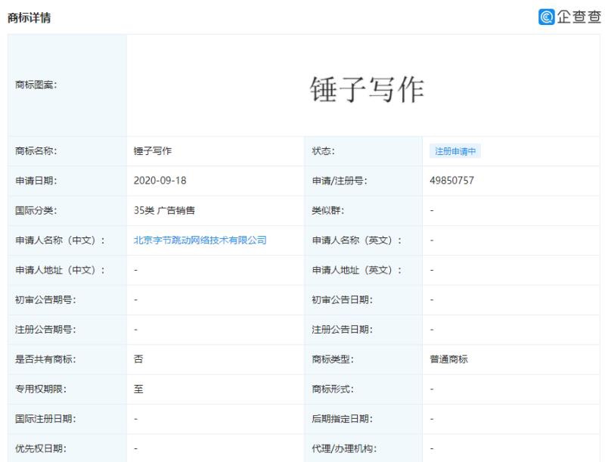The height and width of the screenshot is (462, 605).
Task: Click the 代理/办理机构 field label
Action: (x=344, y=449)
